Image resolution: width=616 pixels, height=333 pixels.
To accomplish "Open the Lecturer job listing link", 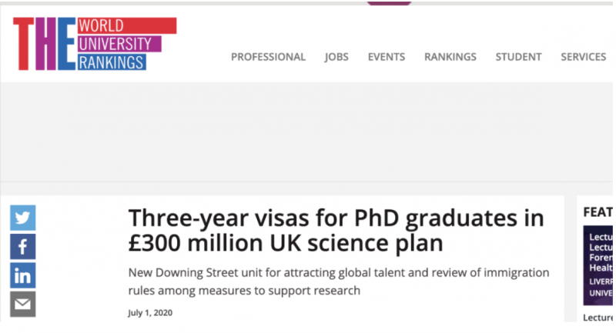I will (x=598, y=318).
